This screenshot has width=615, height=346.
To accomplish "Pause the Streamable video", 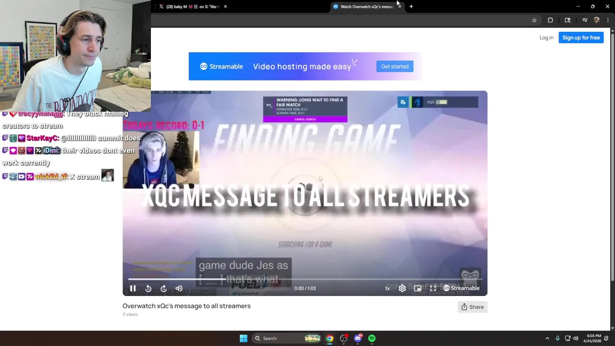I will point(133,288).
